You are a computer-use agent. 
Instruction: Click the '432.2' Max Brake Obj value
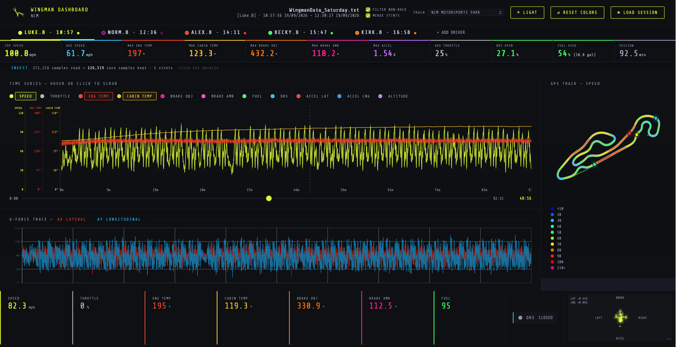[x=262, y=53]
